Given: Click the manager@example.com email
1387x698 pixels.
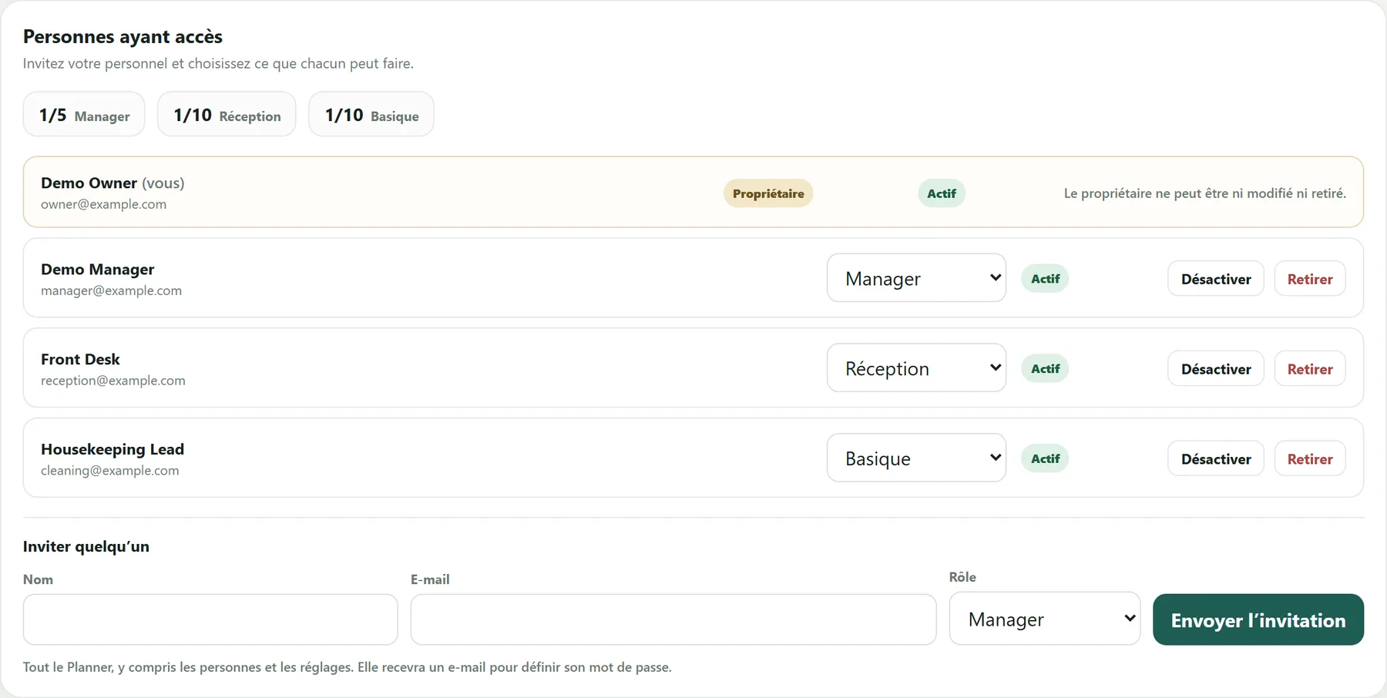Looking at the screenshot, I should [x=112, y=290].
